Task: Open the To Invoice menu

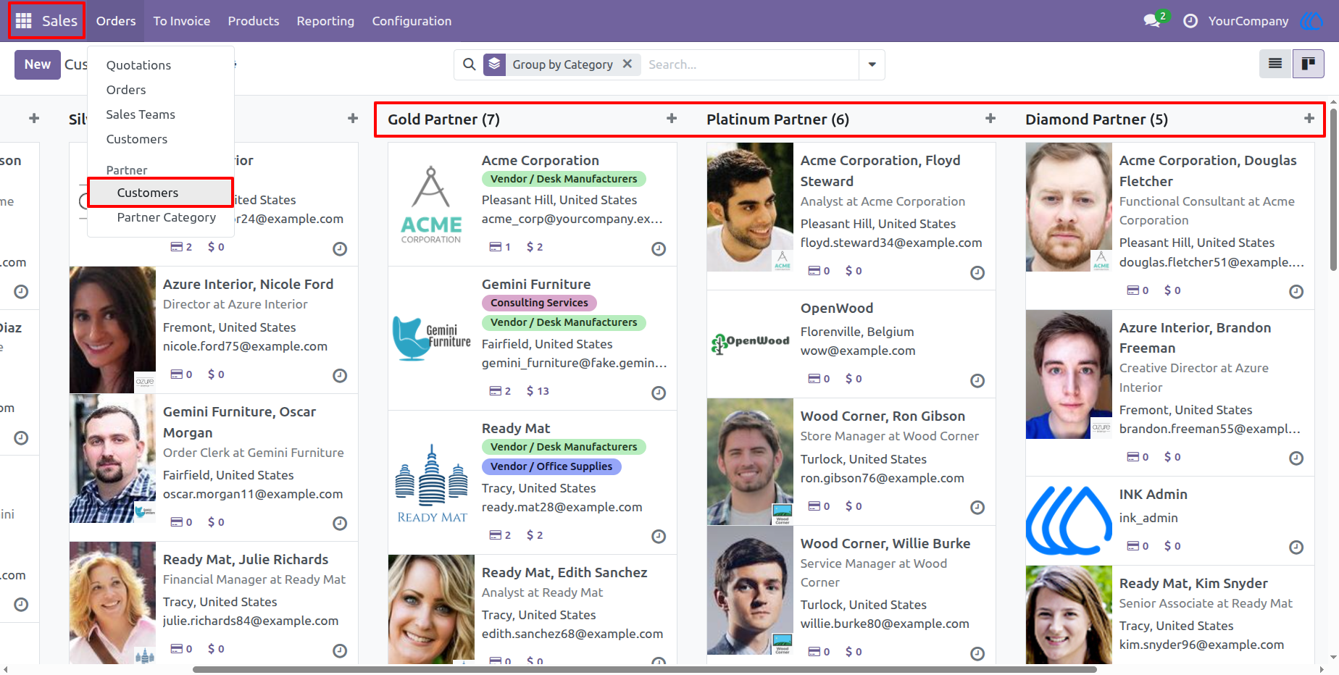Action: coord(182,21)
